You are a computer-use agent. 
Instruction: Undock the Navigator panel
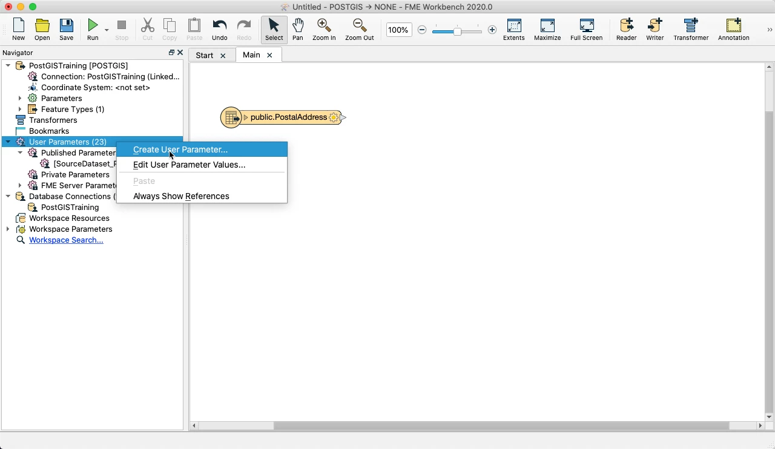click(x=171, y=53)
